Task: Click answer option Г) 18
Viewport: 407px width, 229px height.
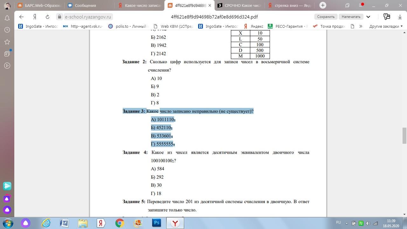Action: coord(156,194)
